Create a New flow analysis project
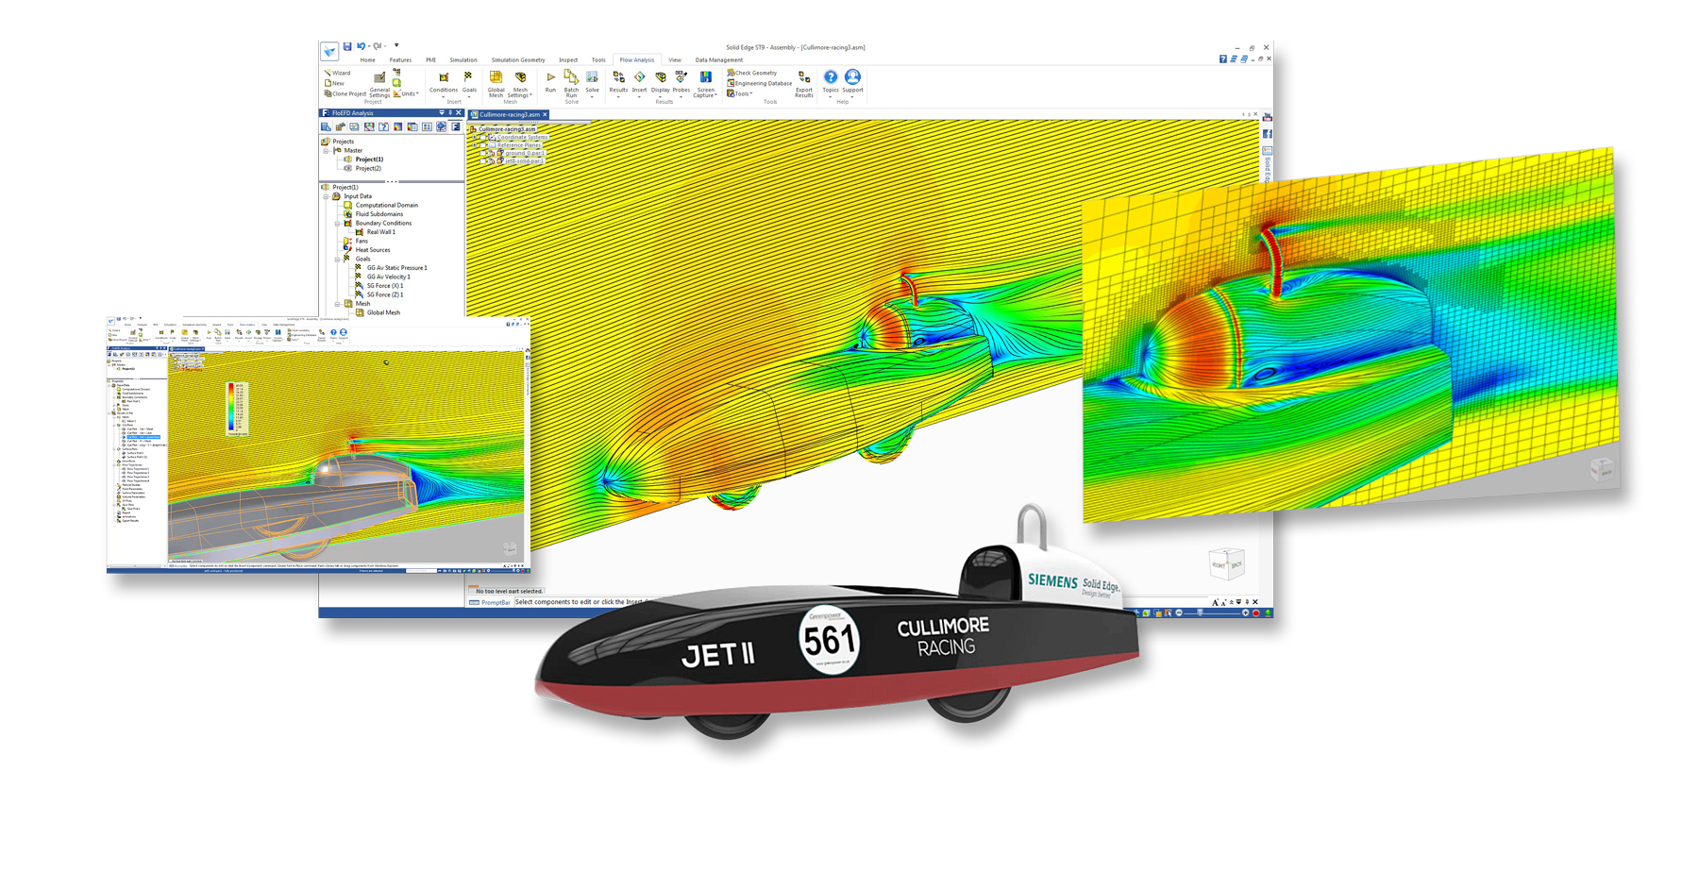This screenshot has width=1699, height=873. pyautogui.click(x=335, y=83)
